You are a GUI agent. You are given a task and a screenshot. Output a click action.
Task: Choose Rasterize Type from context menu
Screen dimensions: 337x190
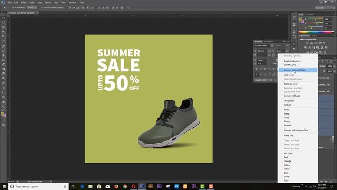pyautogui.click(x=290, y=84)
